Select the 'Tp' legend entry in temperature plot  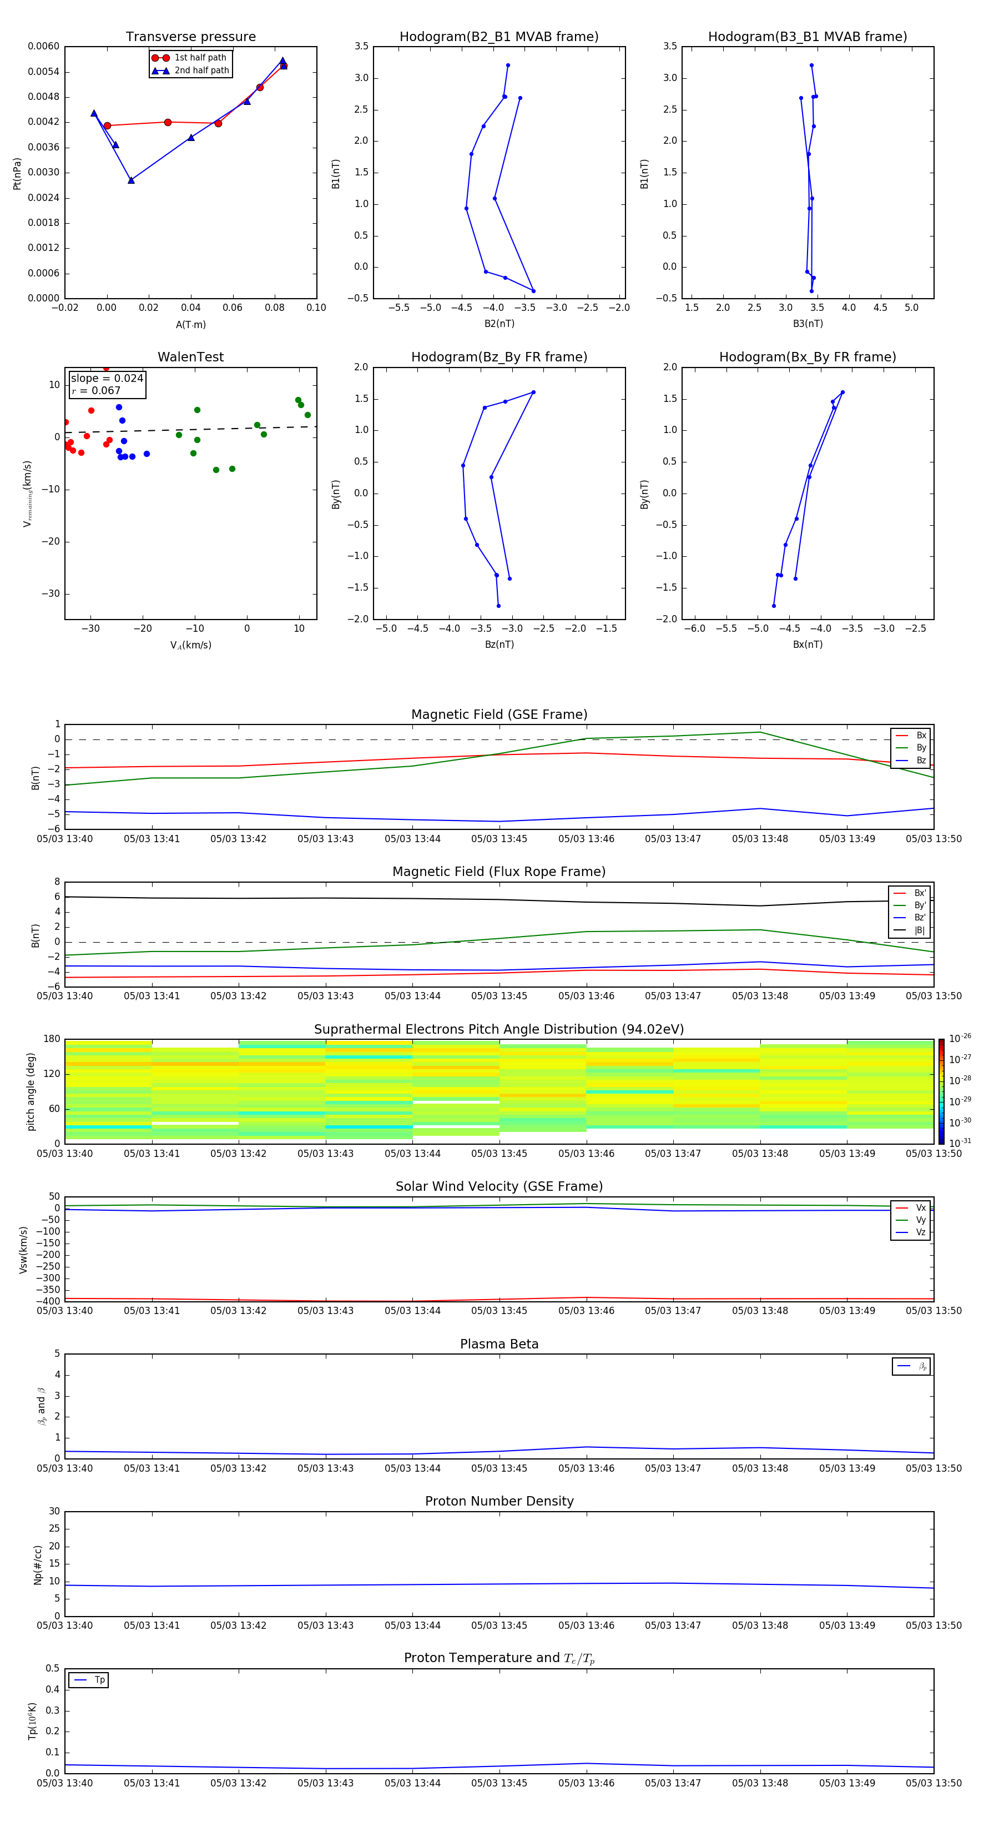[x=89, y=1680]
